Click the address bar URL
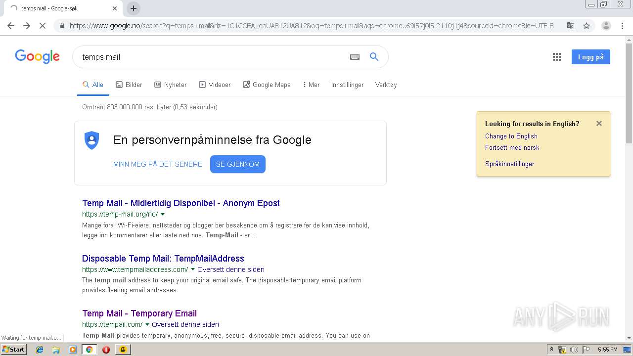Viewport: 633px width, 356px height. pos(312,26)
